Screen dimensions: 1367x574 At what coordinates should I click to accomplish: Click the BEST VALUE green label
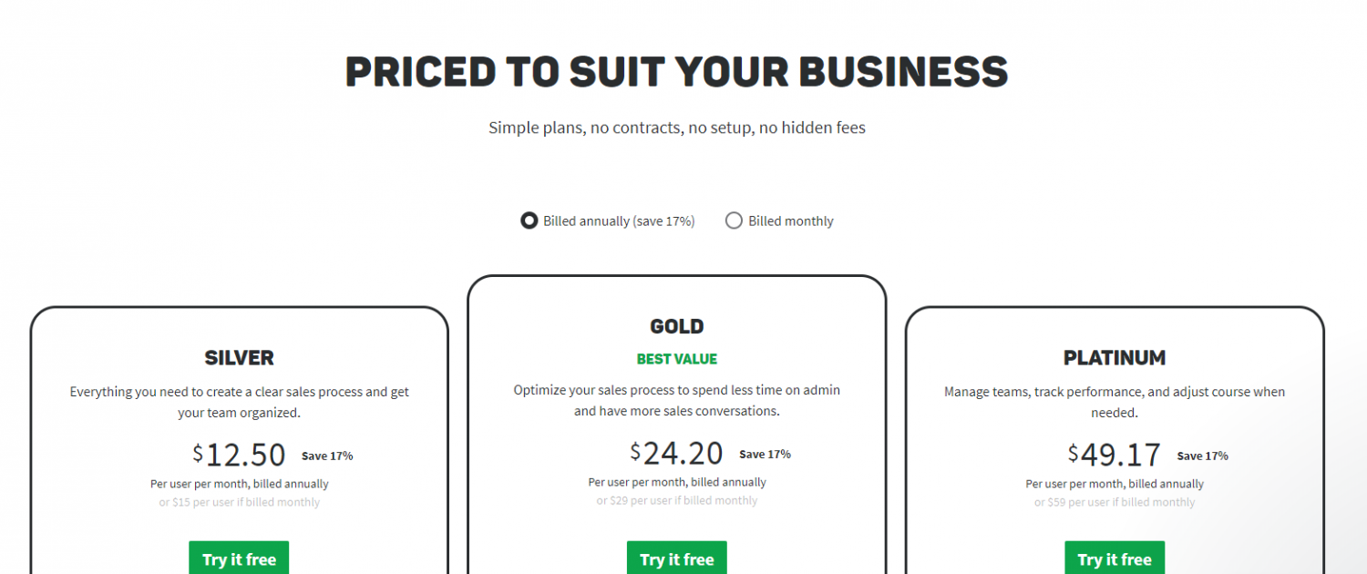click(x=677, y=359)
